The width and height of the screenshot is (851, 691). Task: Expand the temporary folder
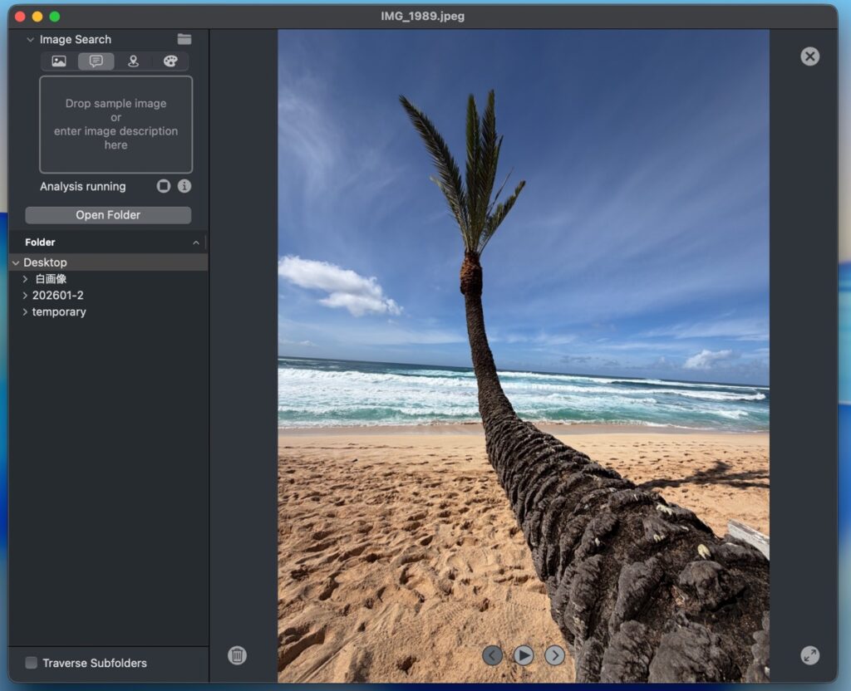[x=25, y=312]
